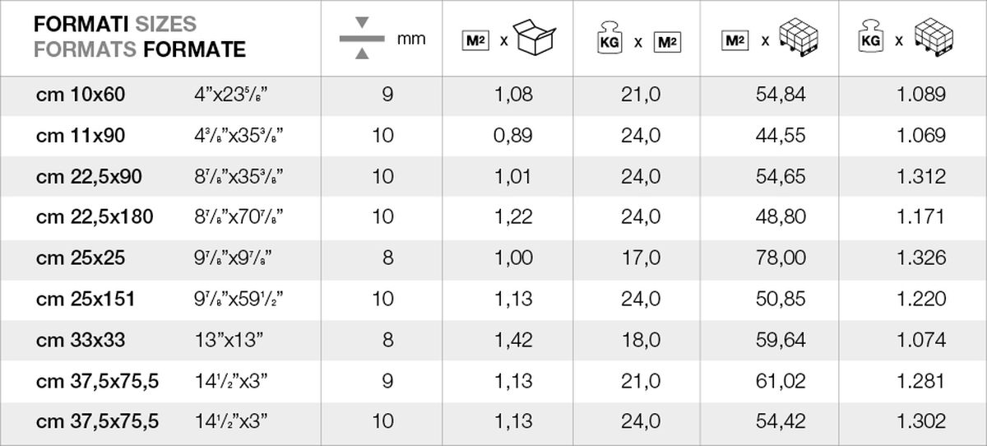Click the 0,89 box coverage value
Viewport: 987px width, 446px height.
[513, 136]
